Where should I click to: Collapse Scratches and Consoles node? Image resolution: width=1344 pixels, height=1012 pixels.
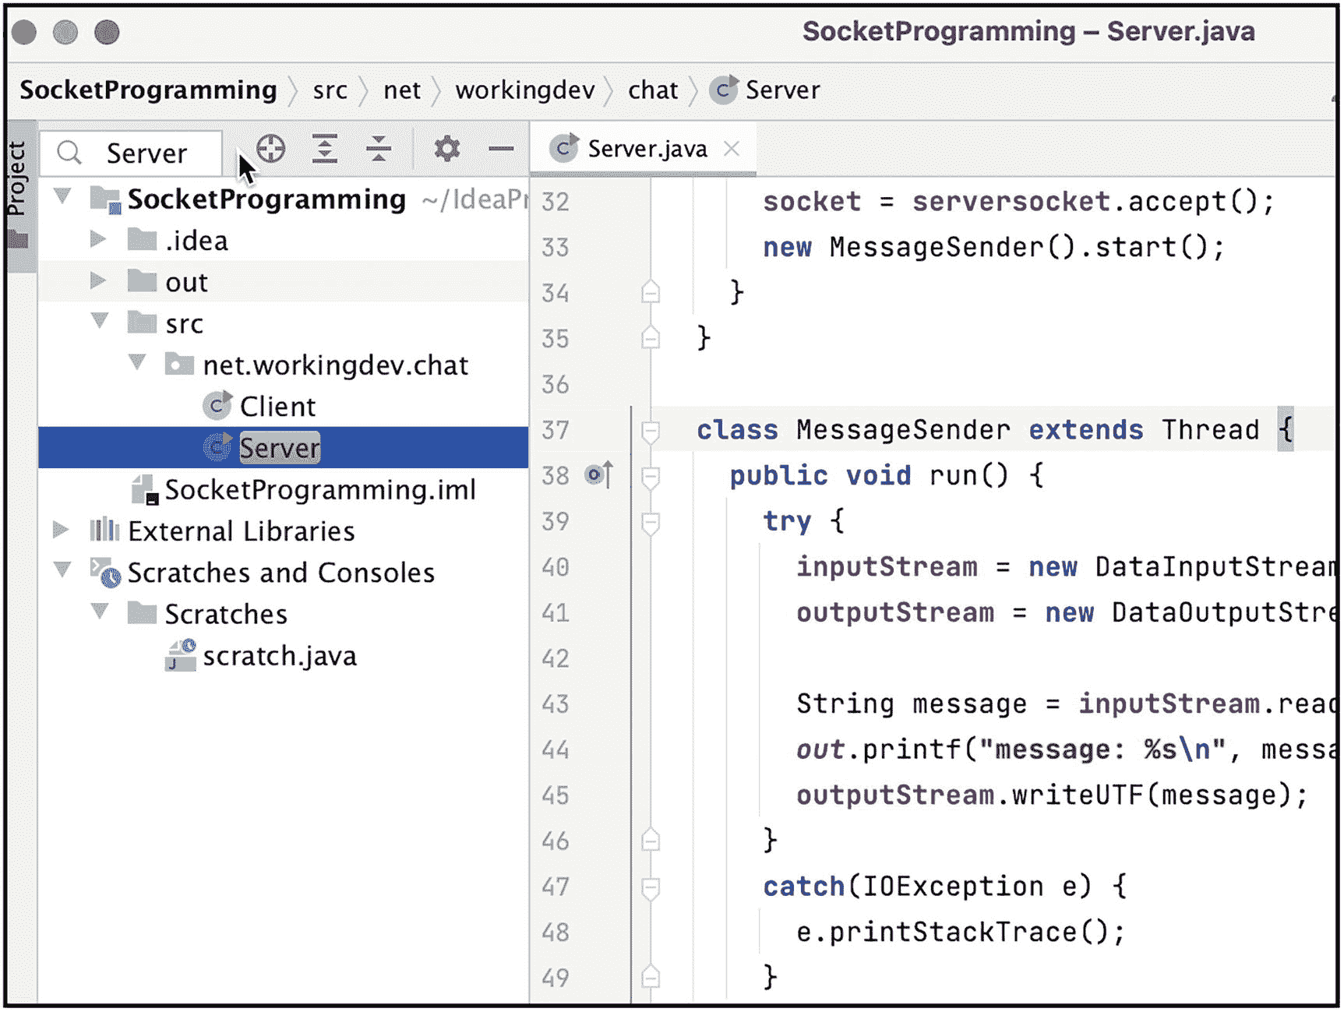62,569
